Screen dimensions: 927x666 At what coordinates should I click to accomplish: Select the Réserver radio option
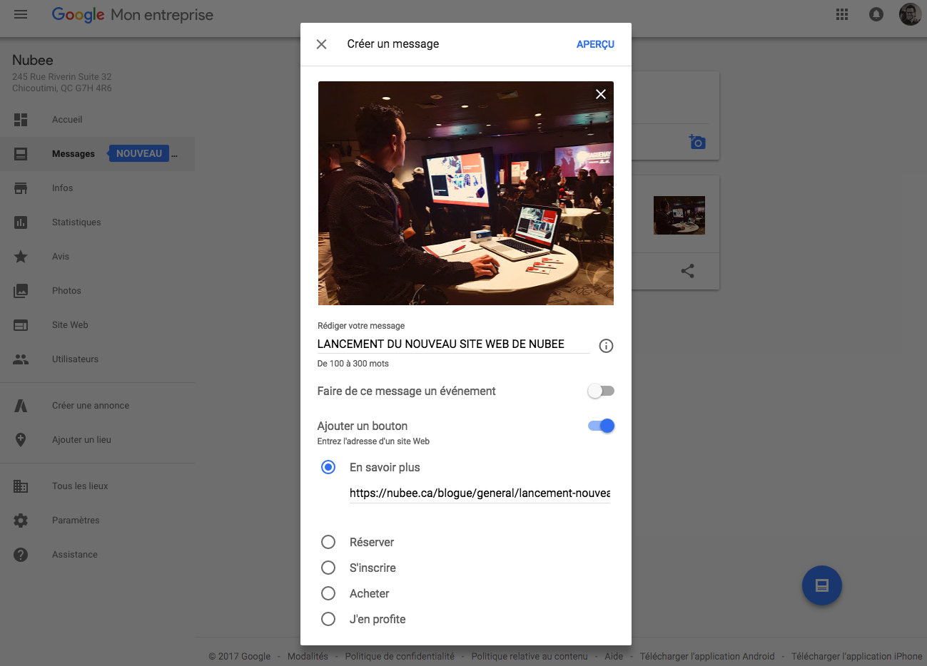click(x=328, y=543)
